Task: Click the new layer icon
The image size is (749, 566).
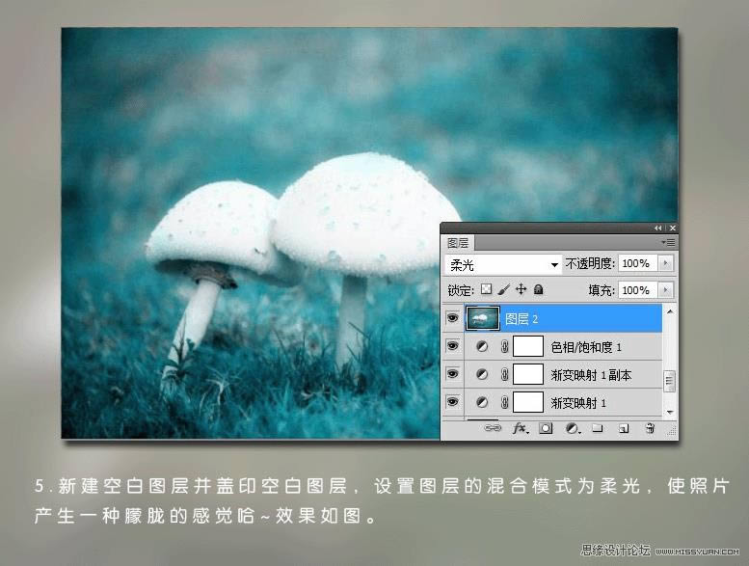Action: tap(624, 429)
